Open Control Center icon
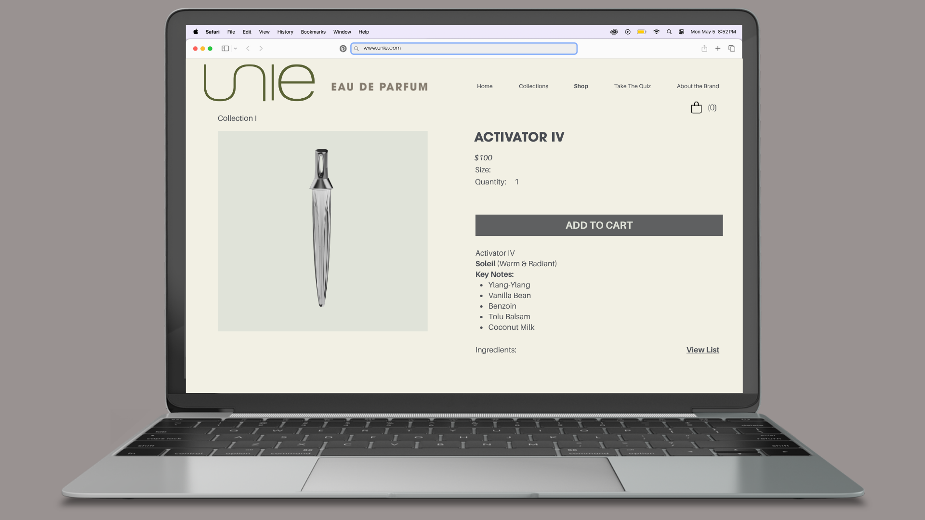This screenshot has height=520, width=925. point(682,32)
